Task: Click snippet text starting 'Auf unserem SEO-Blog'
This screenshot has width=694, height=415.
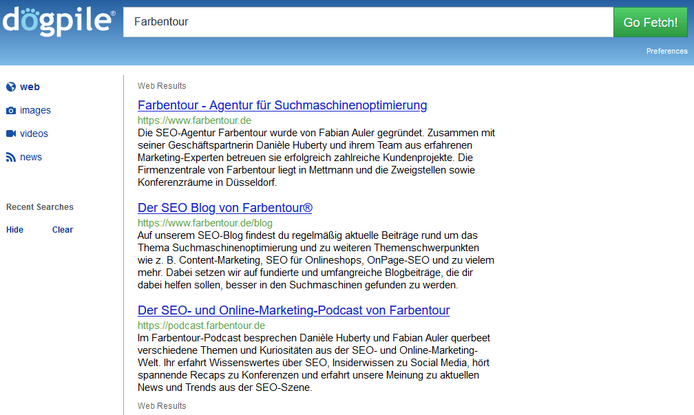Action: [316, 260]
